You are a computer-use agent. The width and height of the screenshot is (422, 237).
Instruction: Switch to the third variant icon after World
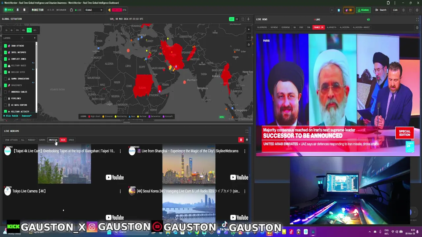[24, 10]
